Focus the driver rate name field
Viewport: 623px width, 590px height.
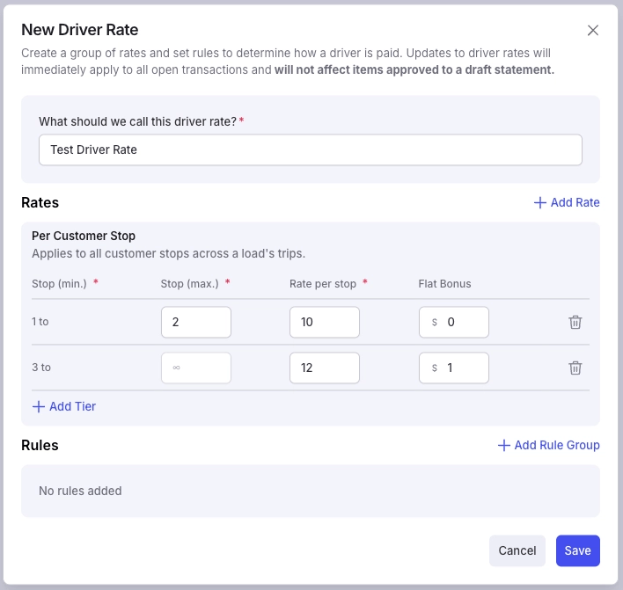pos(311,149)
